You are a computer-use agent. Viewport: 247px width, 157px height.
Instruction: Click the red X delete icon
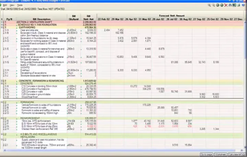pyautogui.click(x=225, y=5)
